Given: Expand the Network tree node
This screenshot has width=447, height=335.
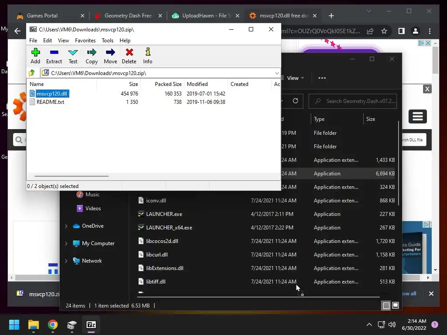Looking at the screenshot, I should tap(66, 261).
